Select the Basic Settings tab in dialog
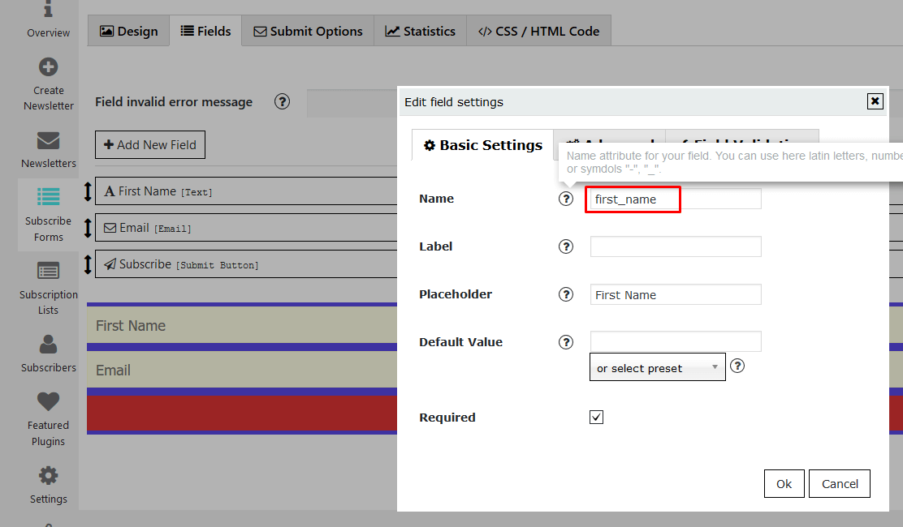Image resolution: width=903 pixels, height=527 pixels. [x=482, y=145]
